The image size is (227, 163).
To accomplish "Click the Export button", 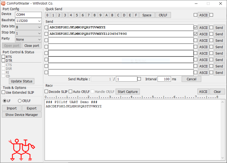I will pos(32,108).
